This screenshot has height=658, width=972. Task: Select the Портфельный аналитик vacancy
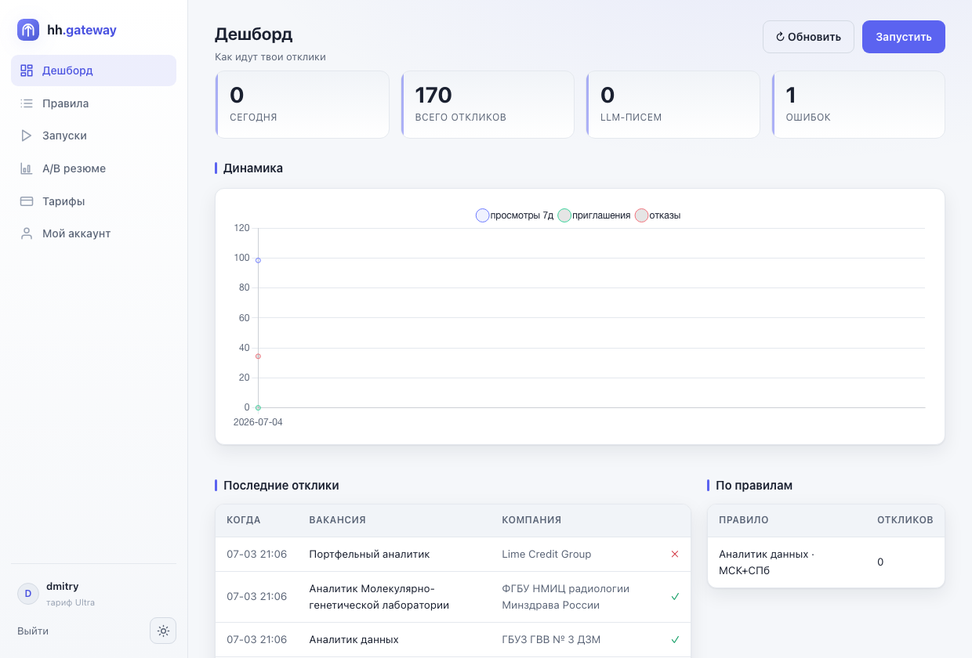point(370,554)
